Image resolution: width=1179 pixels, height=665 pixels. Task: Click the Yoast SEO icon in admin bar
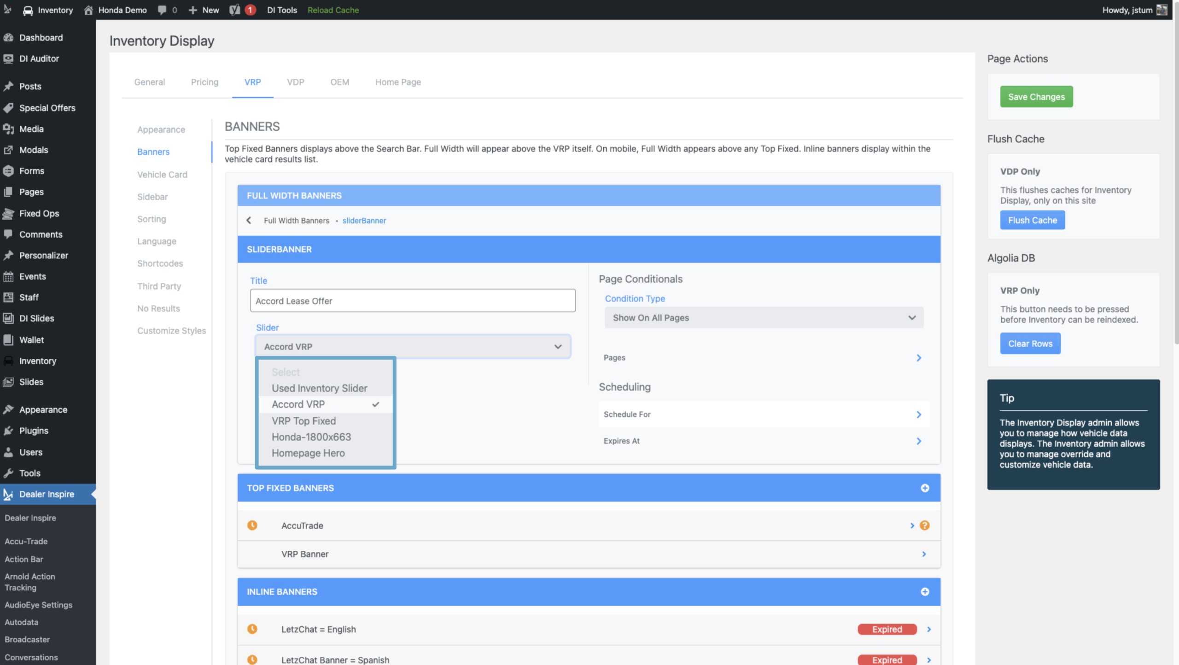coord(234,10)
